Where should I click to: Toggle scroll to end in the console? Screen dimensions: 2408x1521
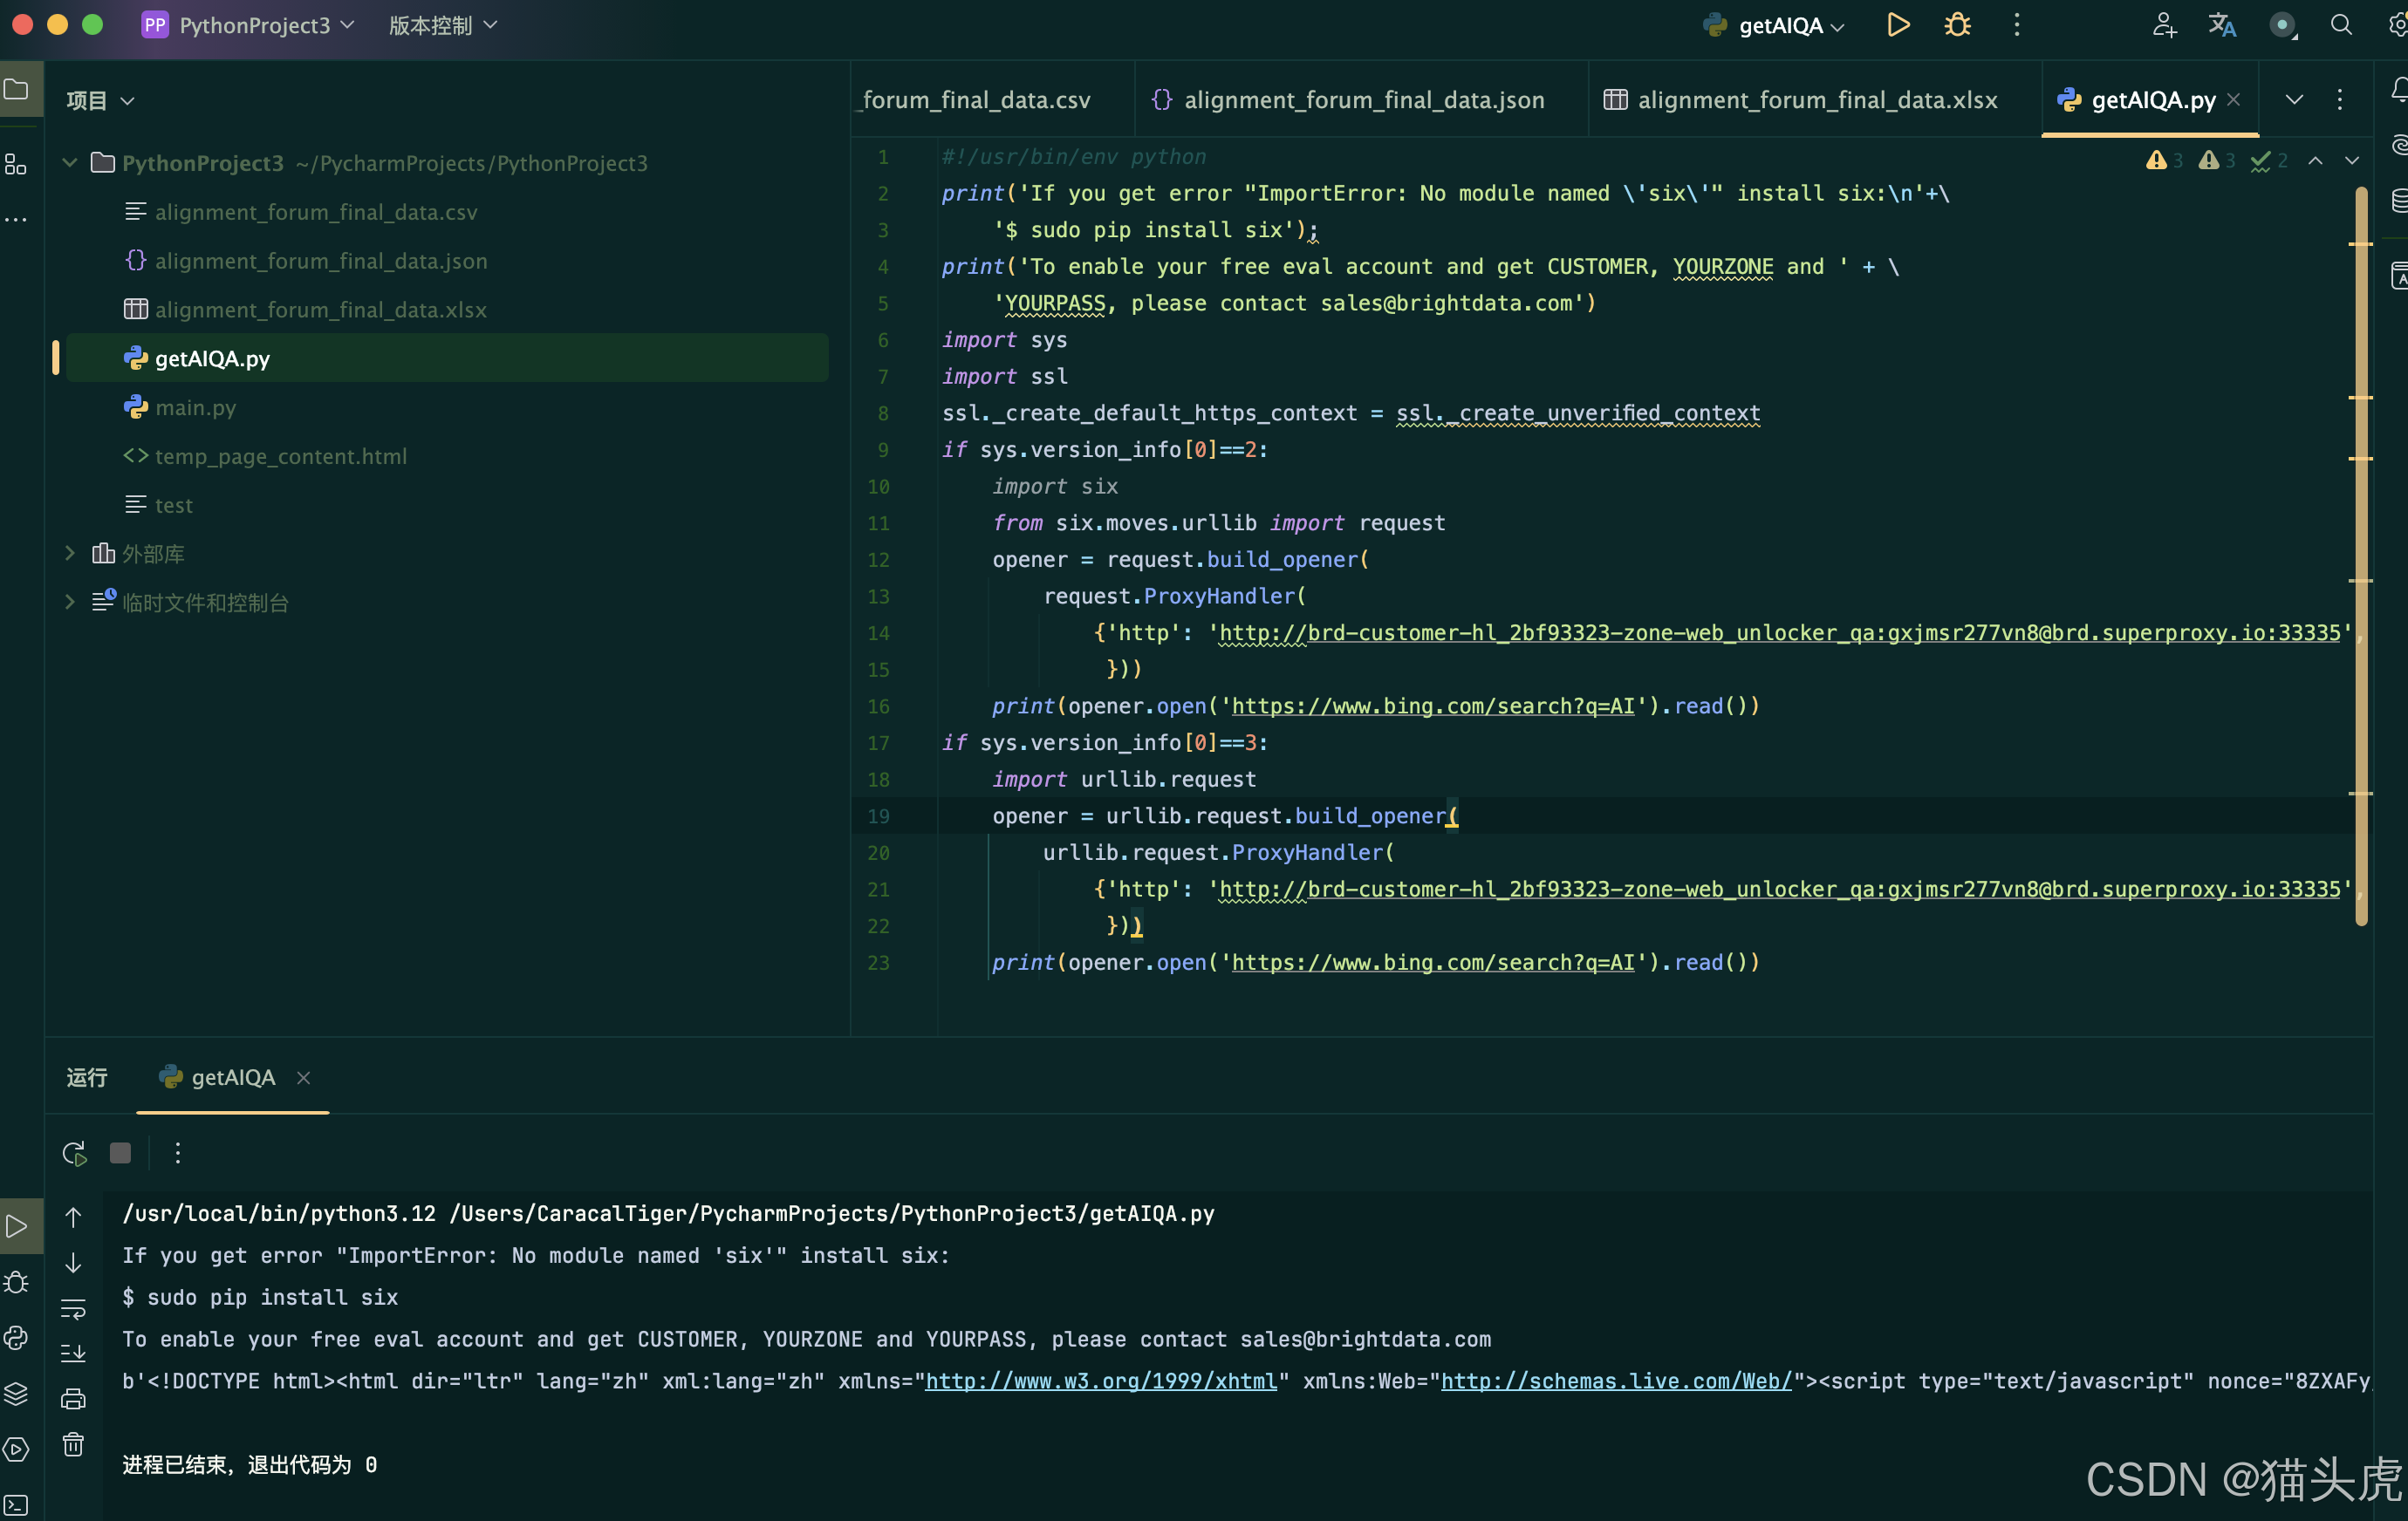pos(73,1353)
